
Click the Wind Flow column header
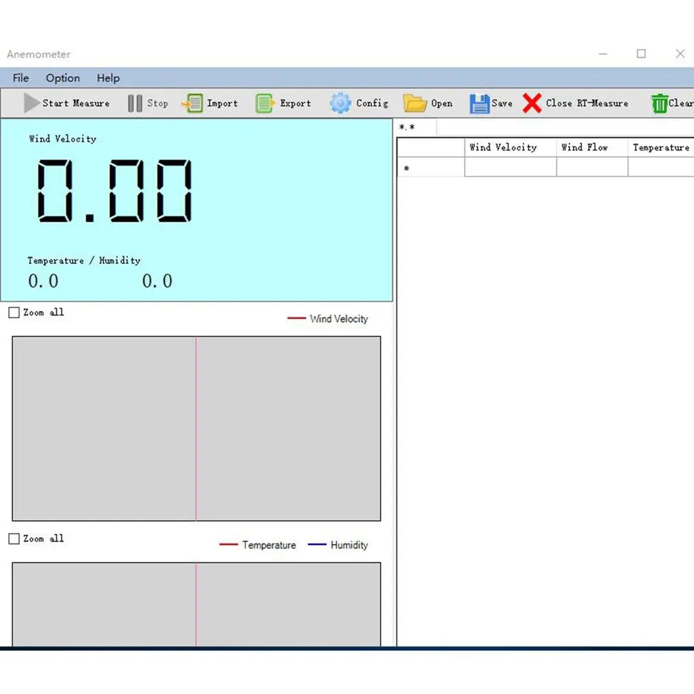coord(592,147)
